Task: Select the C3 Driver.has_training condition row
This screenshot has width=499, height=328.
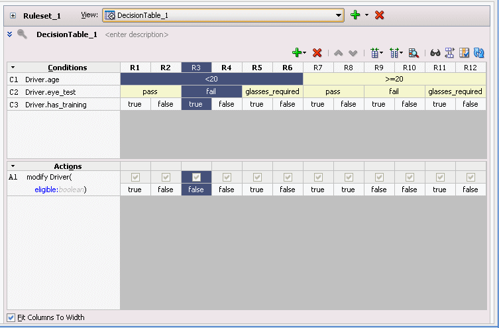Action: pyautogui.click(x=64, y=104)
